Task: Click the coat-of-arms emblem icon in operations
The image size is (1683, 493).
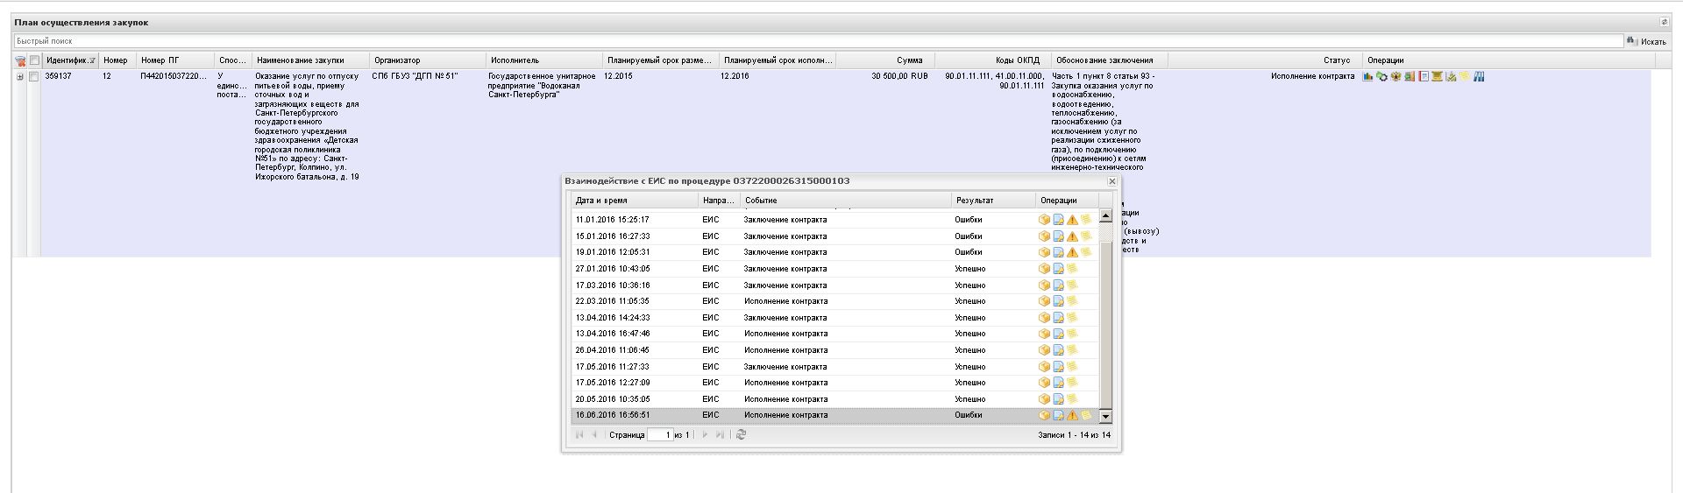Action: point(1395,76)
